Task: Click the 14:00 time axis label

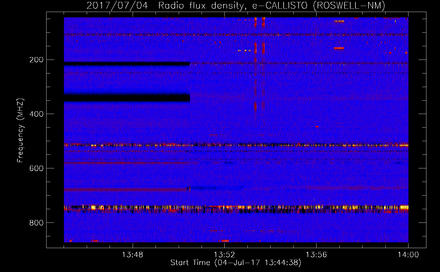Action: tap(408, 255)
